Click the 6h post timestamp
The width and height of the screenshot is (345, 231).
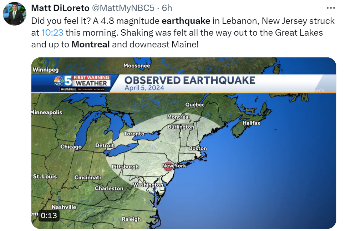click(x=167, y=8)
